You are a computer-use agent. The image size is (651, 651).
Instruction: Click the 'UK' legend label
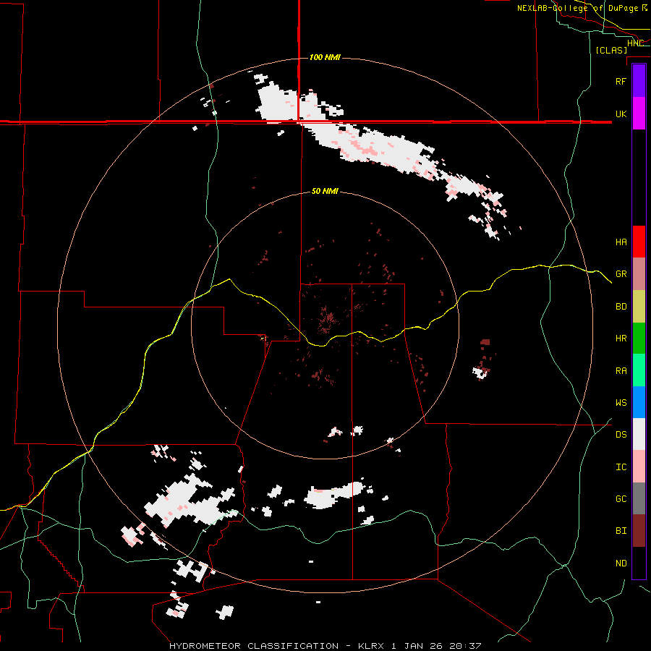tap(621, 114)
